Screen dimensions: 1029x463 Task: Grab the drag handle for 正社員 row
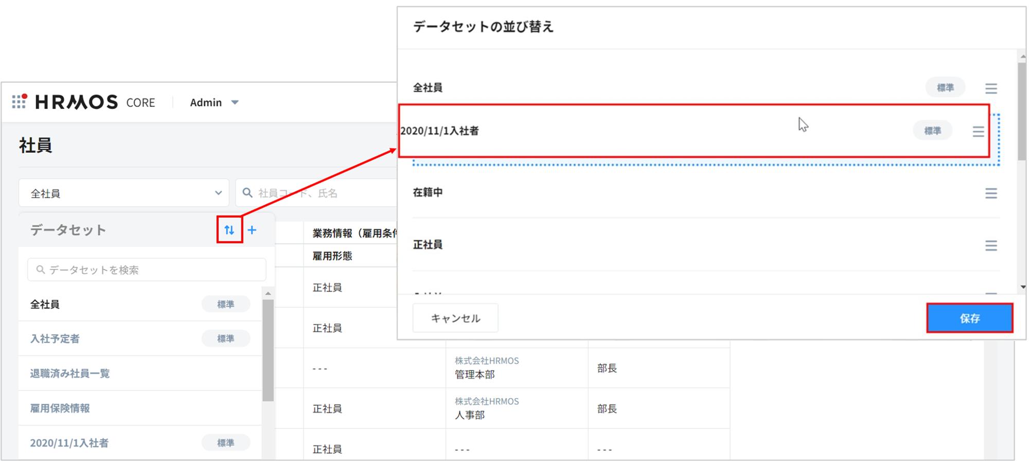tap(991, 245)
